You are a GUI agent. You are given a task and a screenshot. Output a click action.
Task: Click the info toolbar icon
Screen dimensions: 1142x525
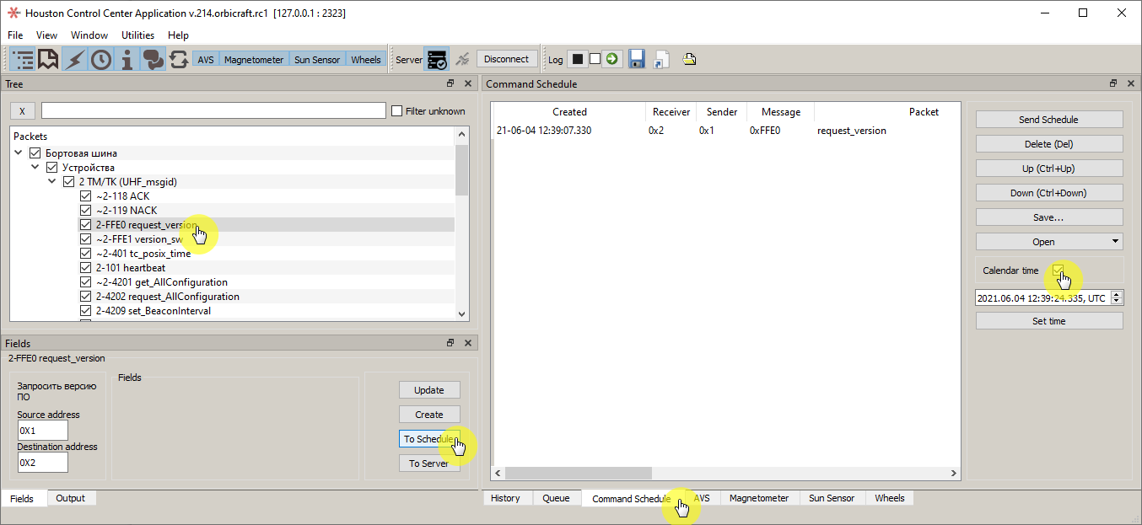tap(127, 59)
